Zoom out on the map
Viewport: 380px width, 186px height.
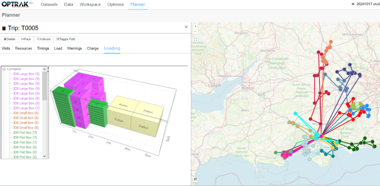tap(196, 31)
